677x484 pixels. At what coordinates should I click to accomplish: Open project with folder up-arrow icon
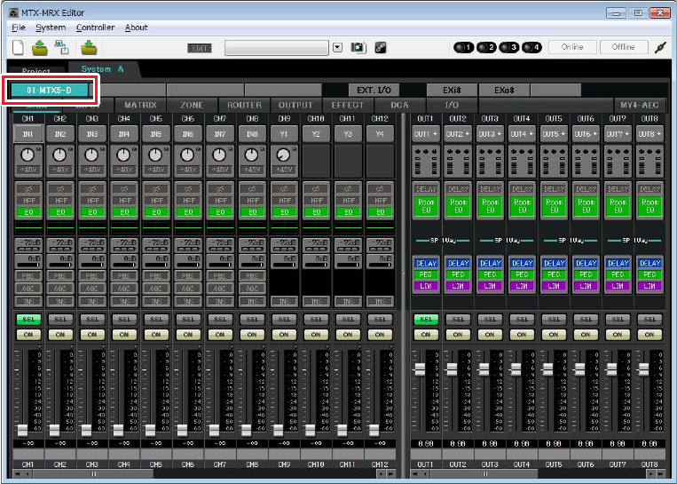(40, 48)
